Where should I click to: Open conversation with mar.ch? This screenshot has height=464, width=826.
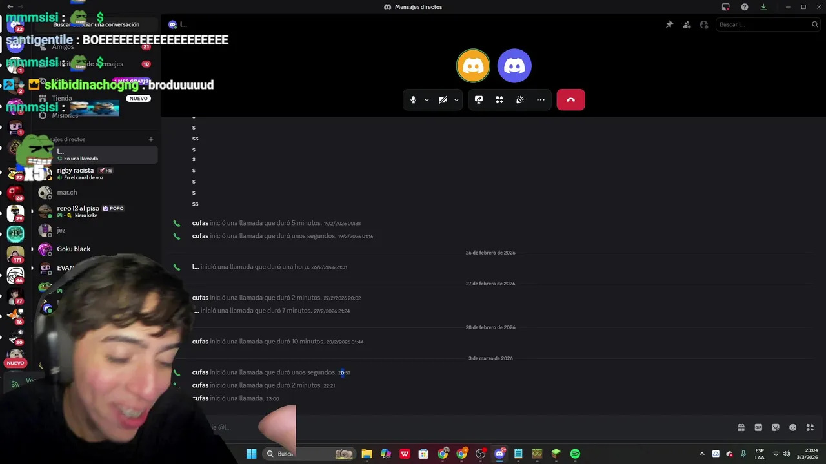click(x=97, y=192)
